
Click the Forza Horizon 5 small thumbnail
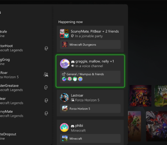click(65, 109)
